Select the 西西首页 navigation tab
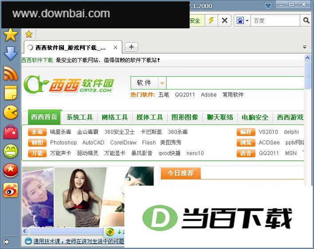 click(44, 117)
